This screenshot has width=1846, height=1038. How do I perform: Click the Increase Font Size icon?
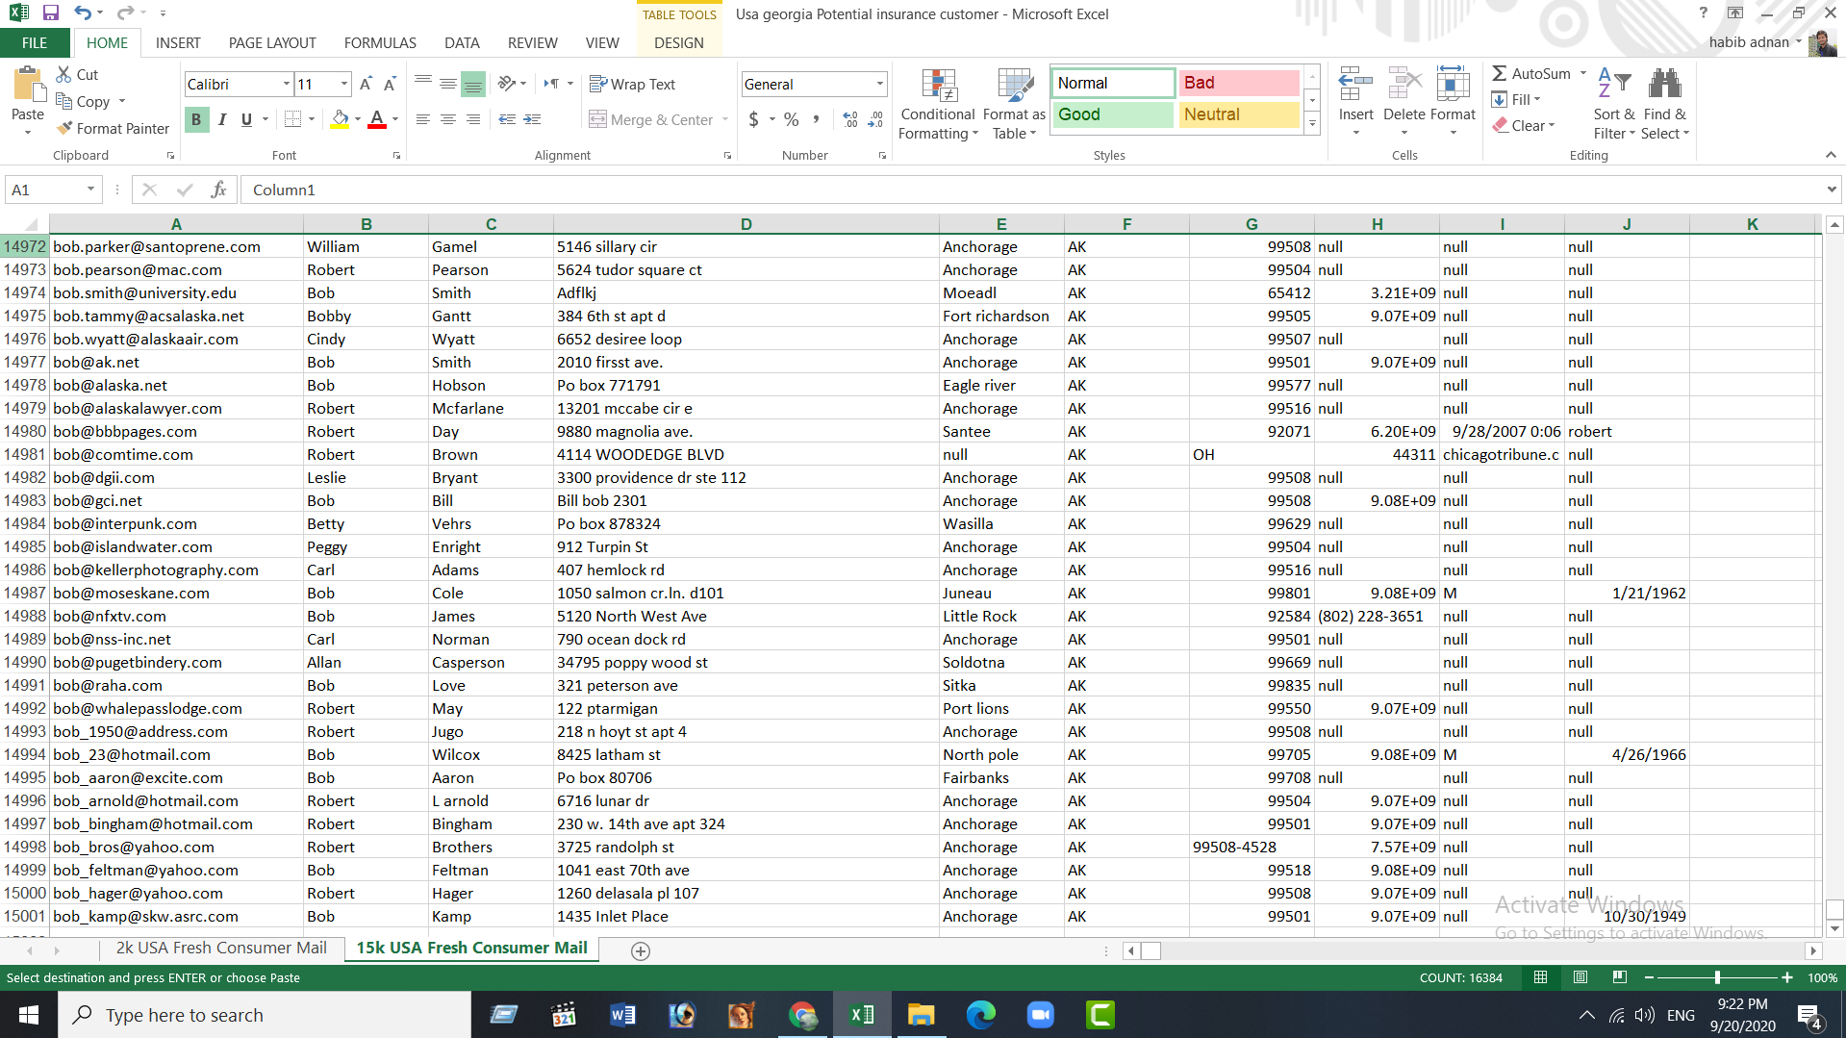click(x=365, y=83)
